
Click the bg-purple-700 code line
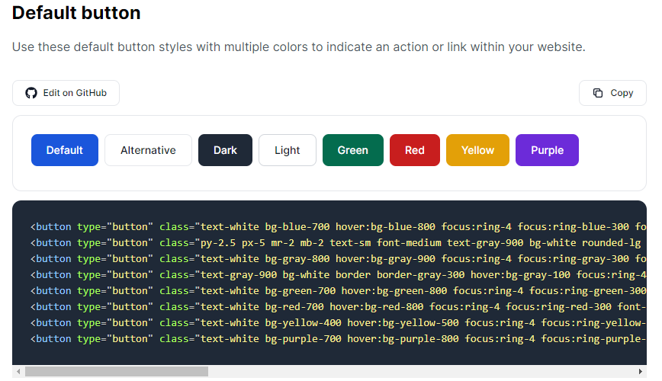click(x=338, y=339)
